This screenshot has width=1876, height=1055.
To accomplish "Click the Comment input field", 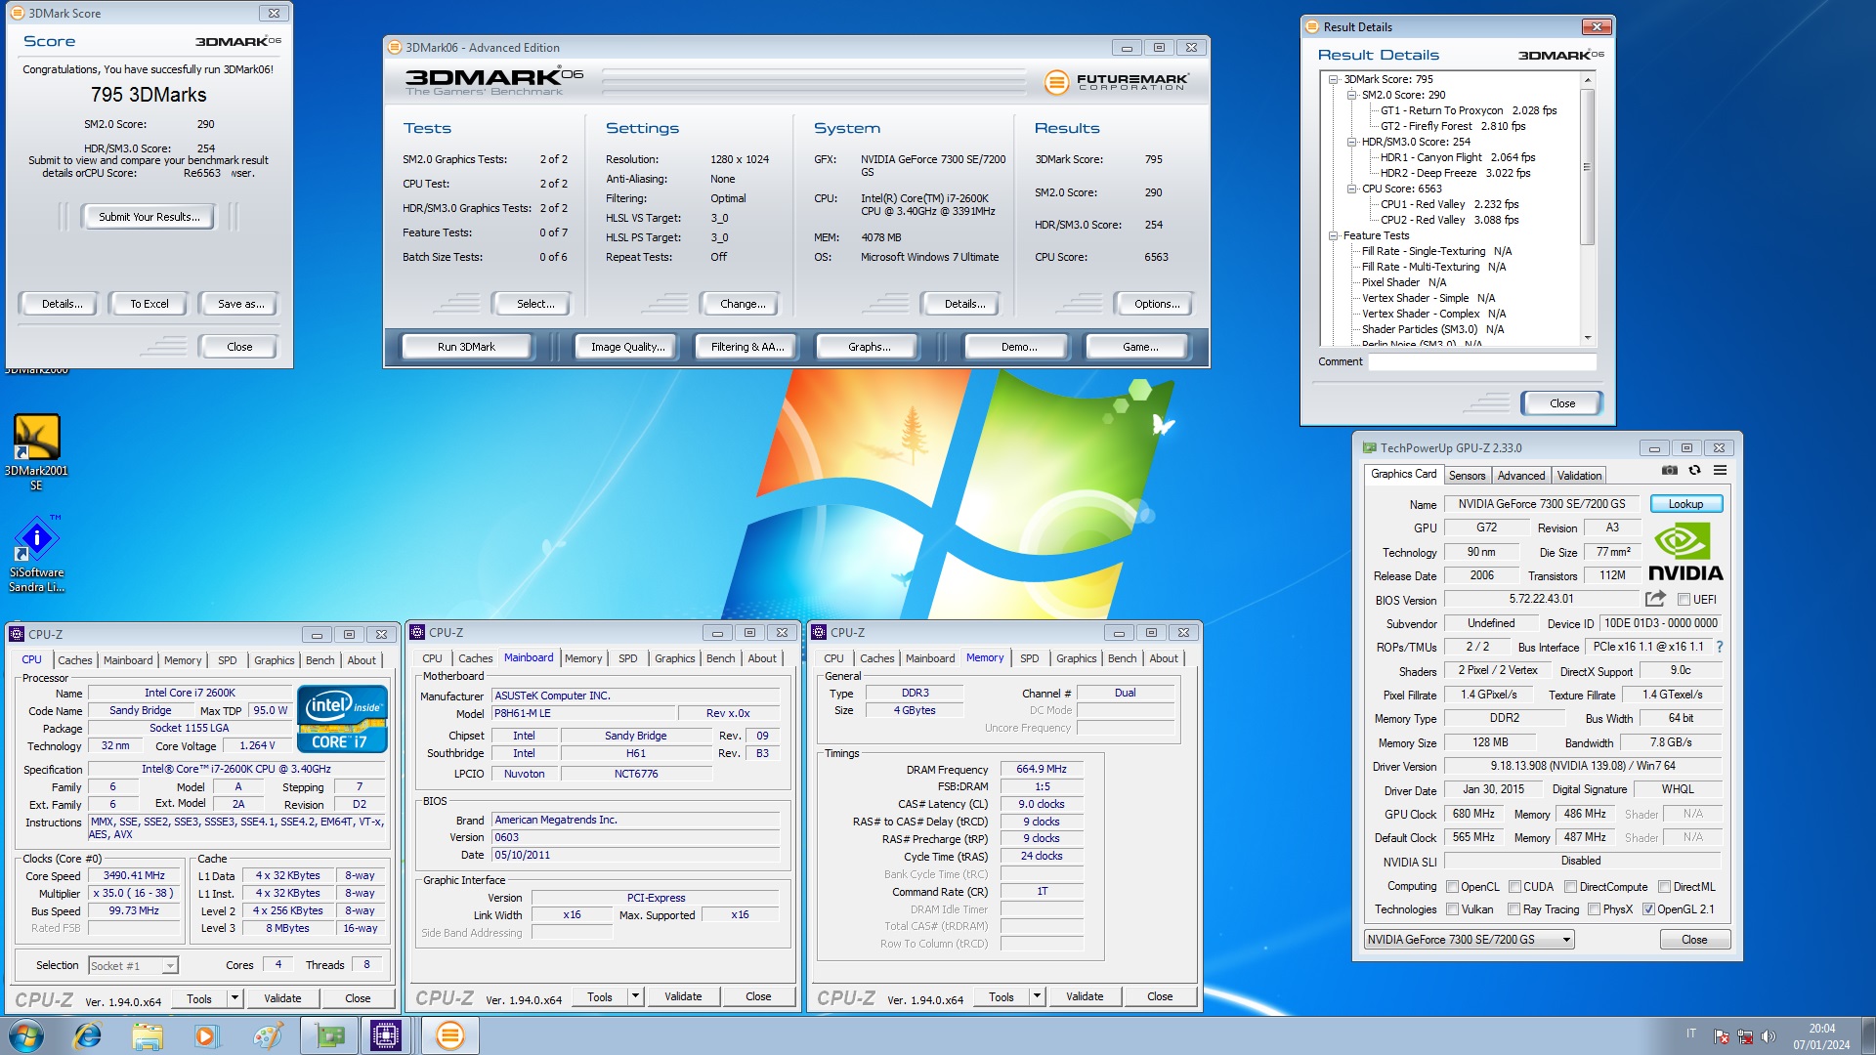I will pyautogui.click(x=1481, y=361).
